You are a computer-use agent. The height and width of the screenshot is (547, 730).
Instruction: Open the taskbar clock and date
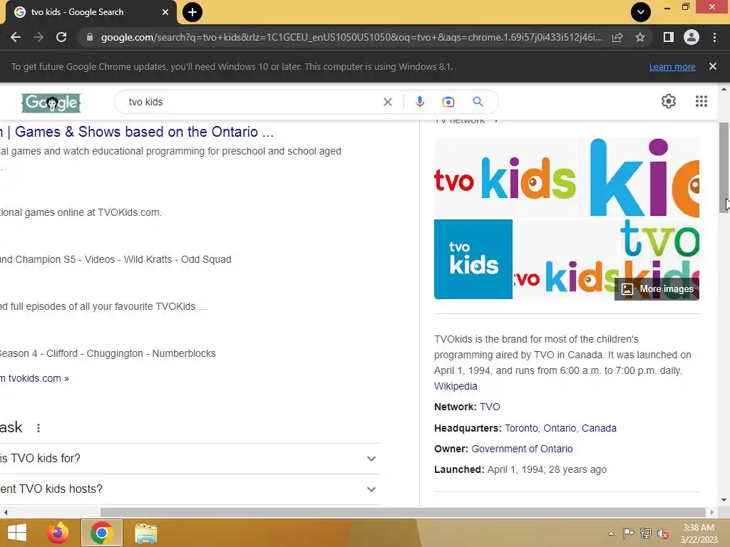click(x=699, y=533)
